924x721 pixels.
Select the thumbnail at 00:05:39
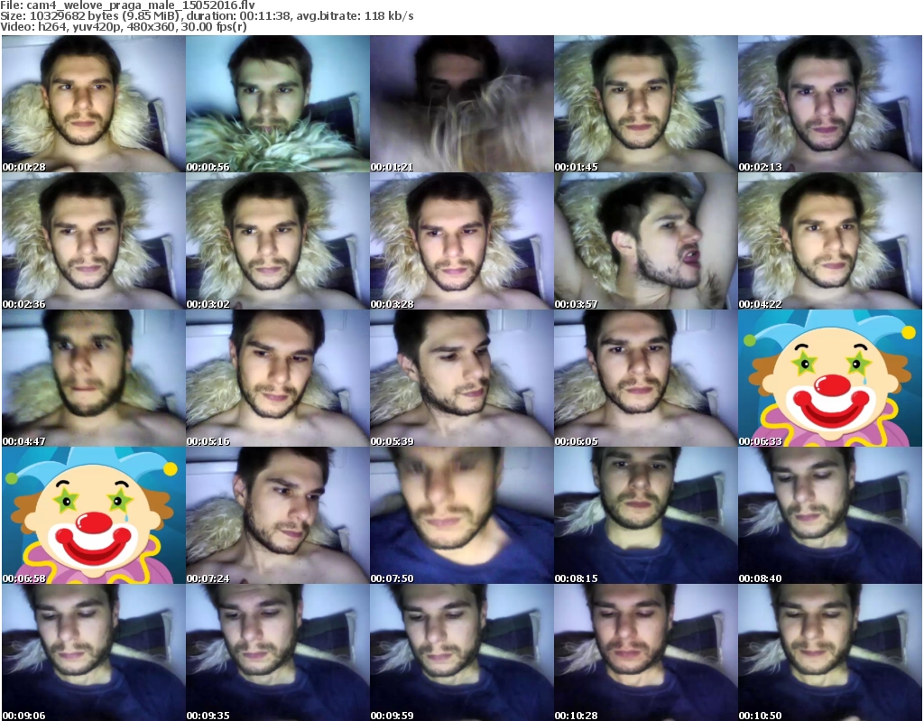pyautogui.click(x=461, y=378)
